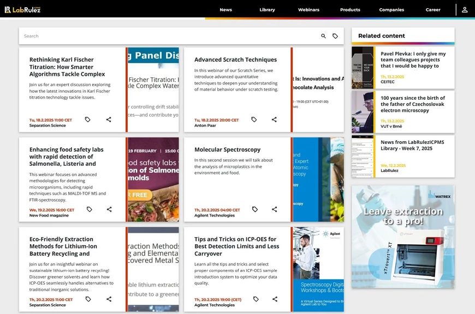Open the News menu

click(x=225, y=10)
